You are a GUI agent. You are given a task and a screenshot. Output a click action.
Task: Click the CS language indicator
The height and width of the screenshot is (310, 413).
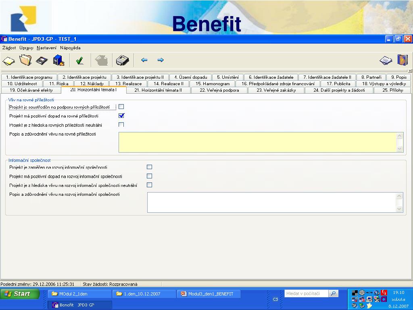275,299
